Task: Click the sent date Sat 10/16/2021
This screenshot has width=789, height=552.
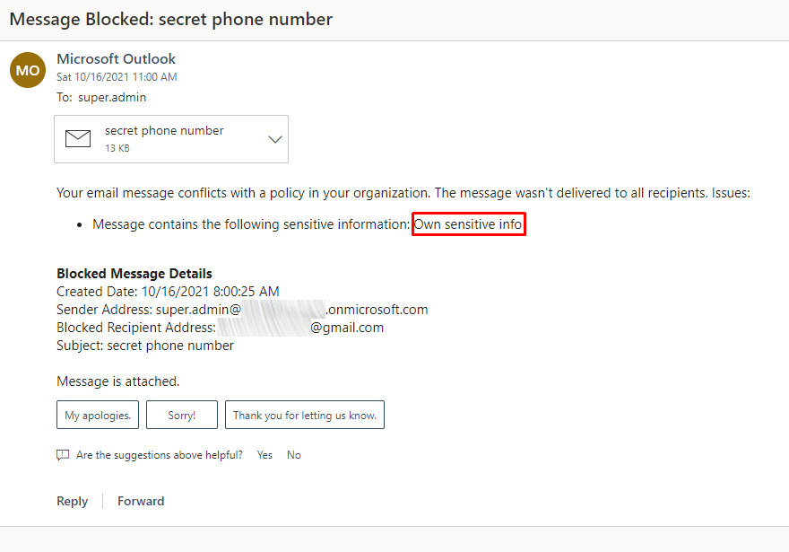Action: click(x=117, y=77)
